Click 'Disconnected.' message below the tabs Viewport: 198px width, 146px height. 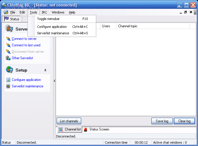point(66,136)
